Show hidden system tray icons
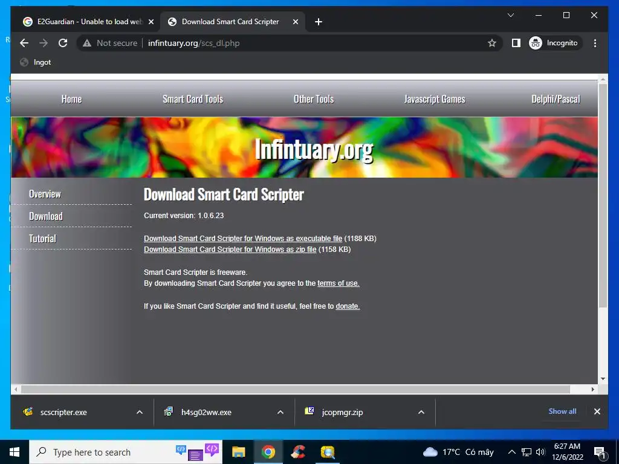Image resolution: width=619 pixels, height=464 pixels. click(x=511, y=452)
